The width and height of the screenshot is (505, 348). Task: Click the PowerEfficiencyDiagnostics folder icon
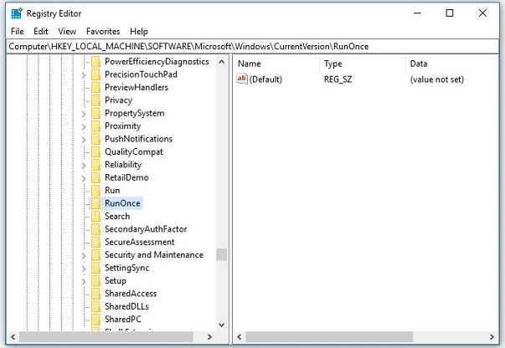pyautogui.click(x=95, y=61)
